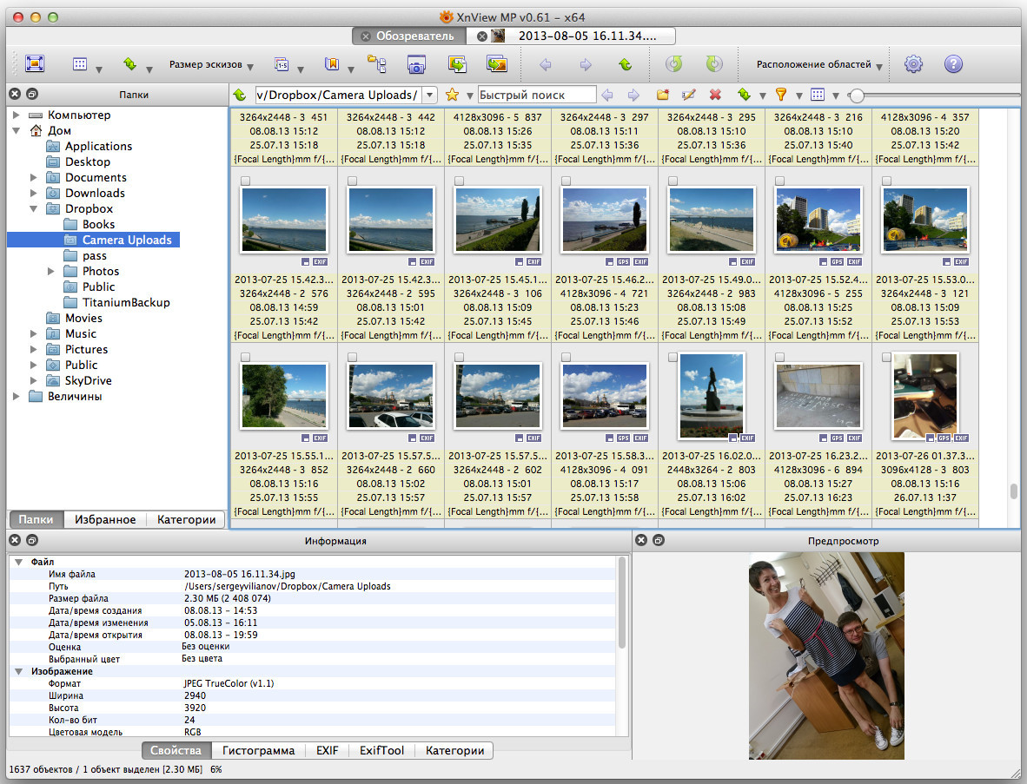
Task: Expand the Photos folder in the tree
Action: 52,272
